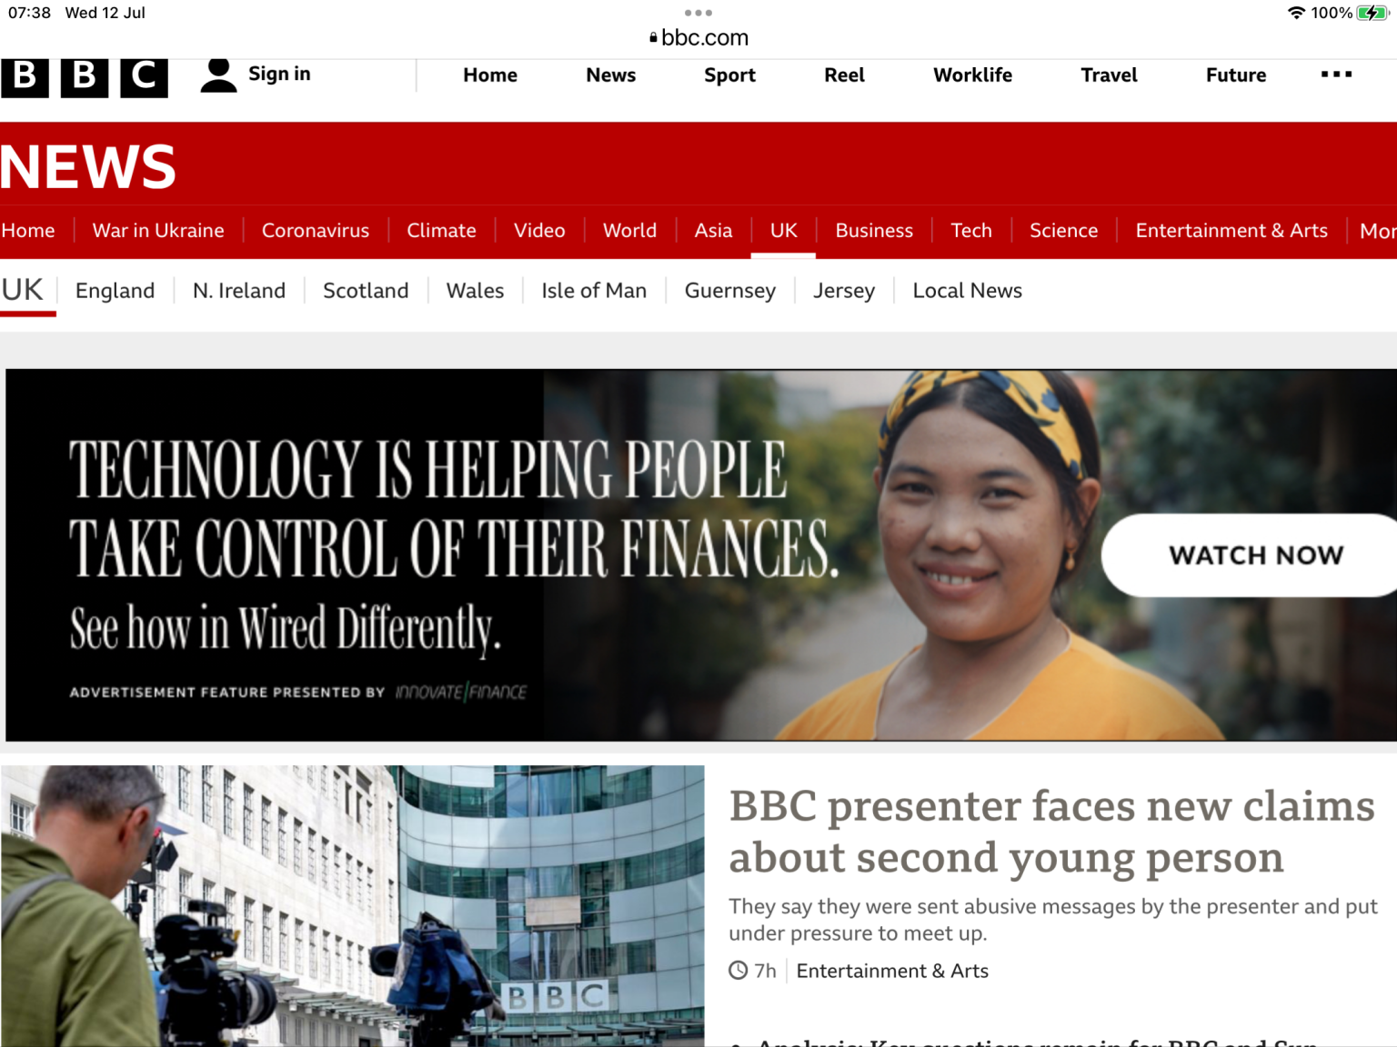Go to Worklife in top navigation
This screenshot has height=1047, width=1397.
pyautogui.click(x=972, y=75)
